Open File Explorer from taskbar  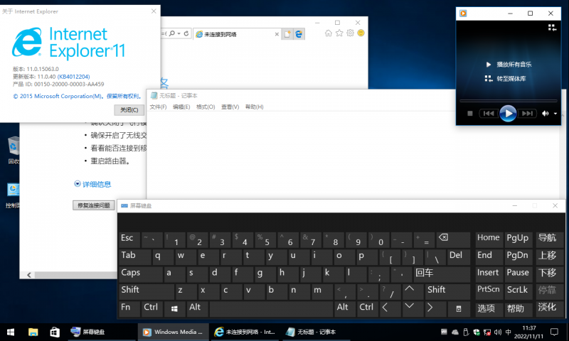(33, 332)
